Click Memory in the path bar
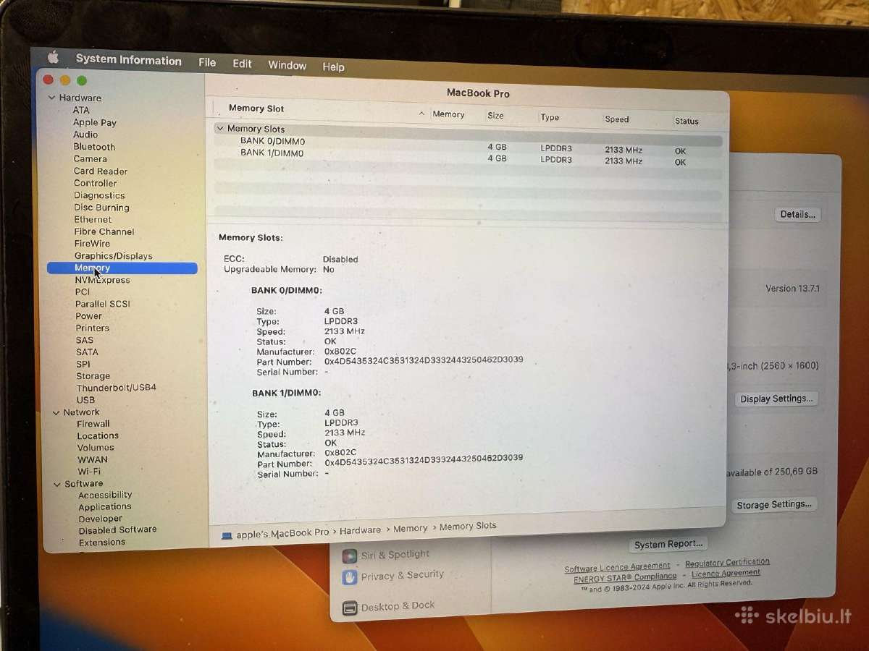This screenshot has height=651, width=869. click(411, 529)
